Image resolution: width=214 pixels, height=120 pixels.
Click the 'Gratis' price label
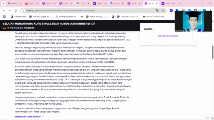[x=148, y=29]
